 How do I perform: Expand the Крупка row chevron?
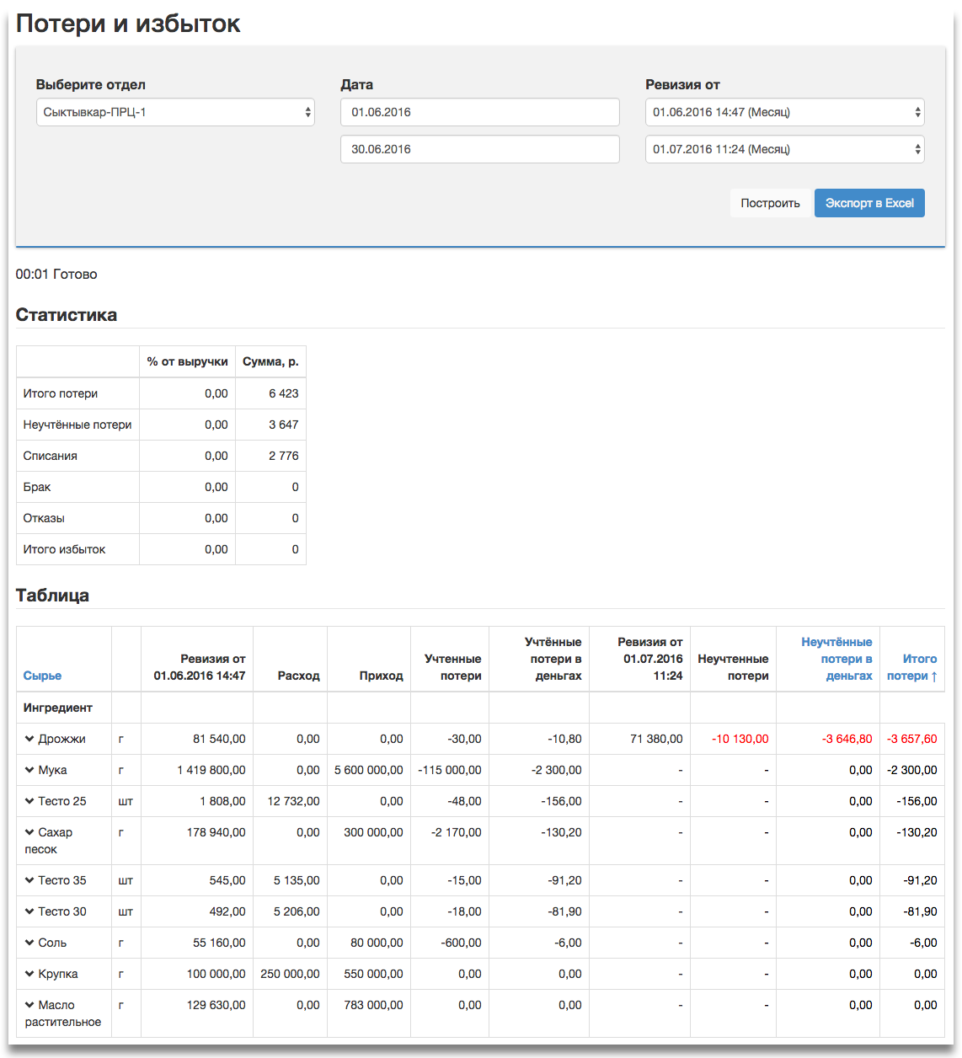click(x=29, y=974)
